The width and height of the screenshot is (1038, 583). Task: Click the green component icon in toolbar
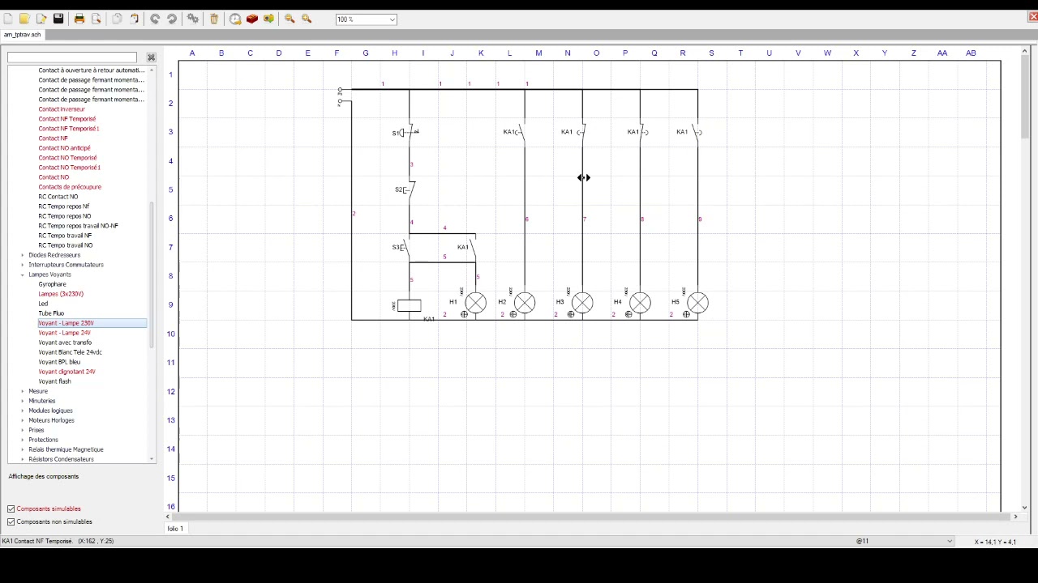point(268,19)
